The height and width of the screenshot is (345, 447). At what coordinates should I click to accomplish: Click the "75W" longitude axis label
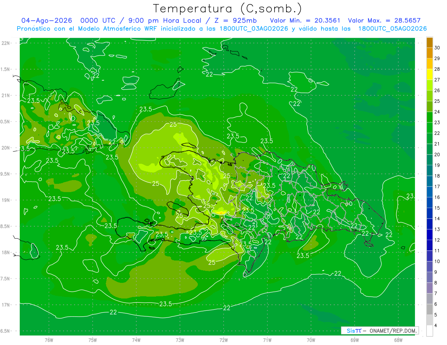93,340
